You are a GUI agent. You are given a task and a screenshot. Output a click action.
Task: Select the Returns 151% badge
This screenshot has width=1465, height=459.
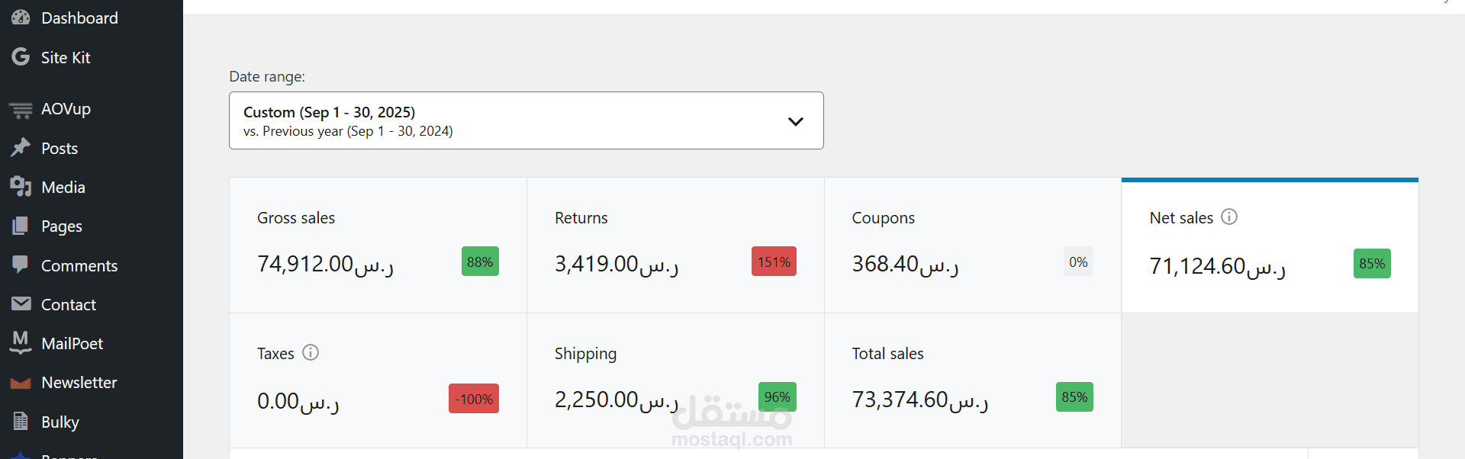(x=774, y=262)
